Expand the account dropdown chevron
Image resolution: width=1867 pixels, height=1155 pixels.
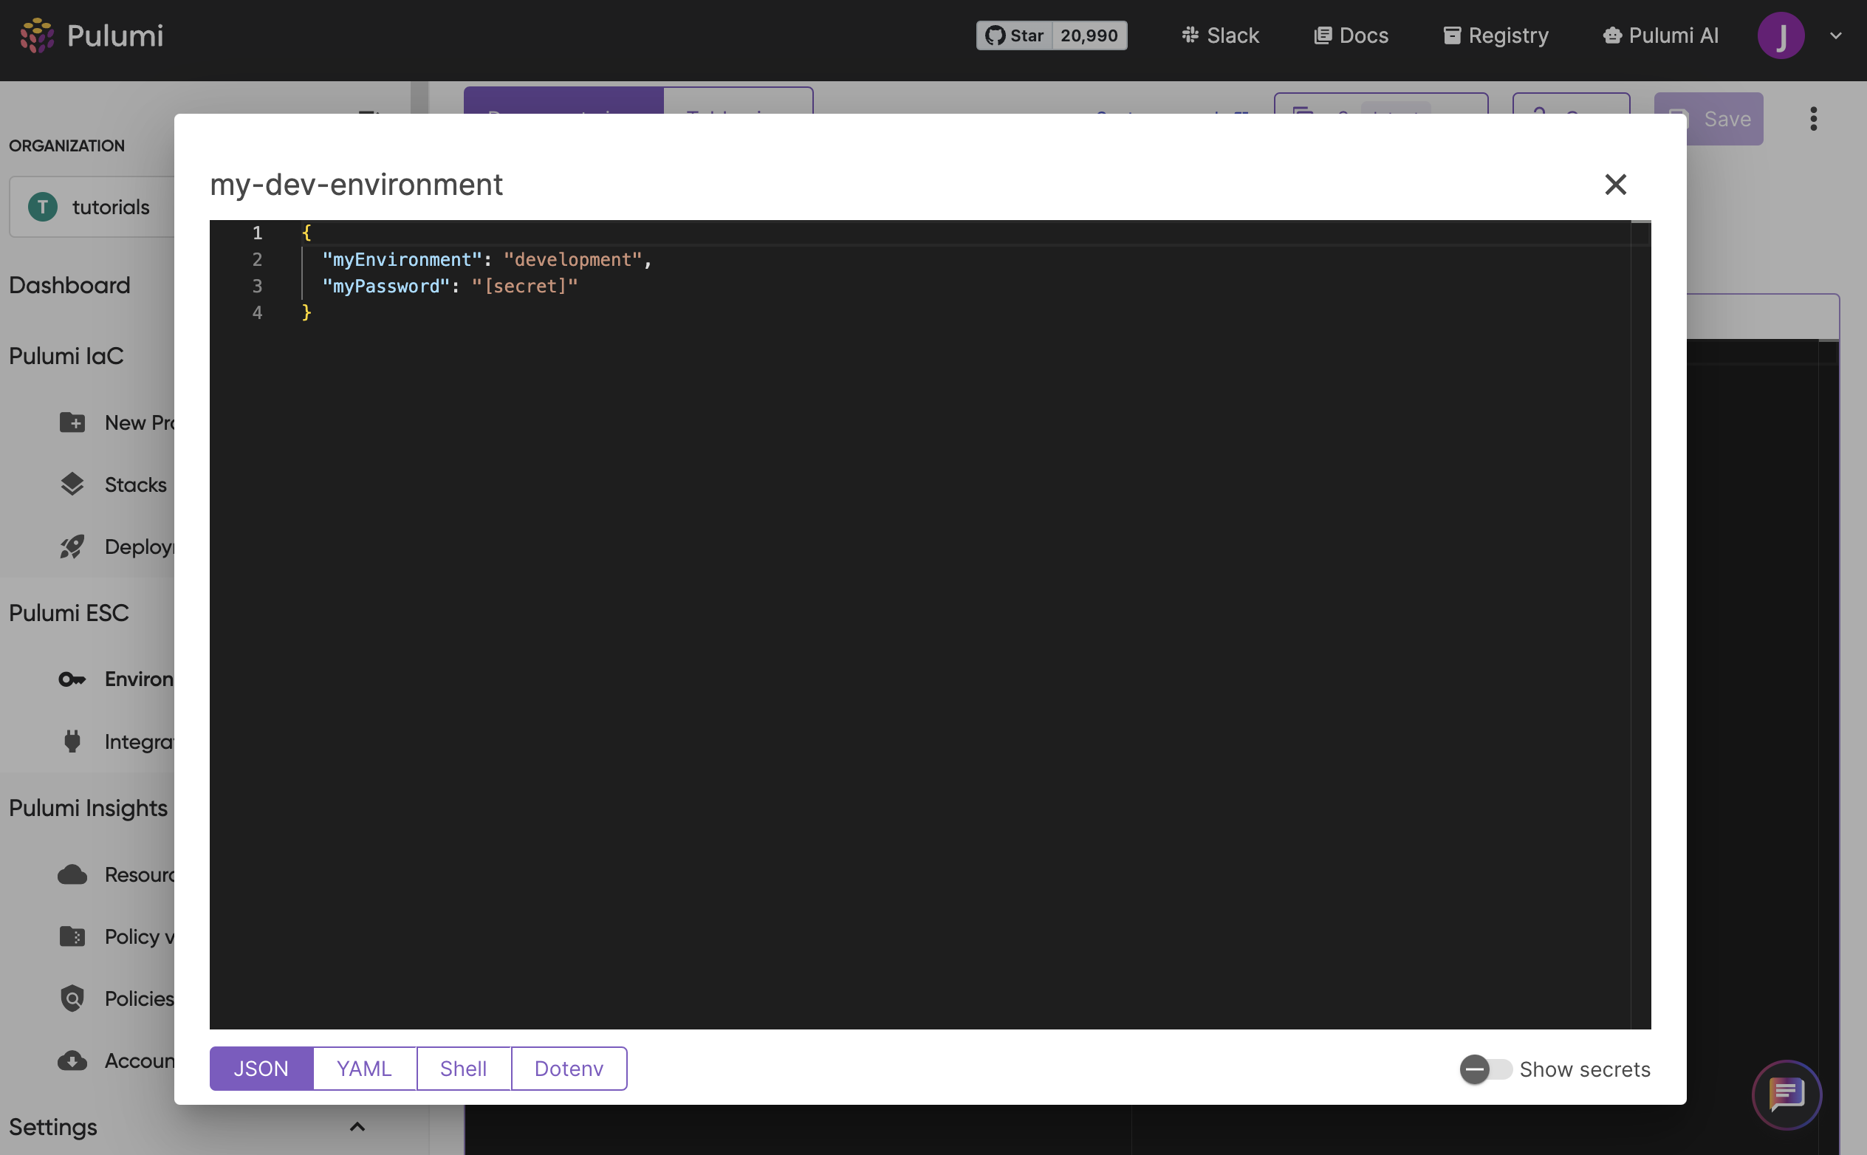tap(1836, 35)
